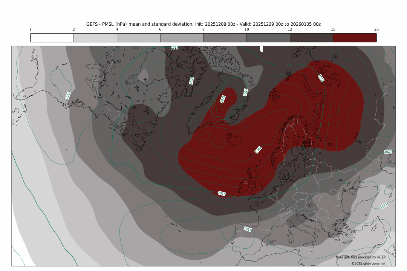Click the 1015 label southwest of Ireland
Viewport: 407px width, 271px height.
tap(222, 193)
